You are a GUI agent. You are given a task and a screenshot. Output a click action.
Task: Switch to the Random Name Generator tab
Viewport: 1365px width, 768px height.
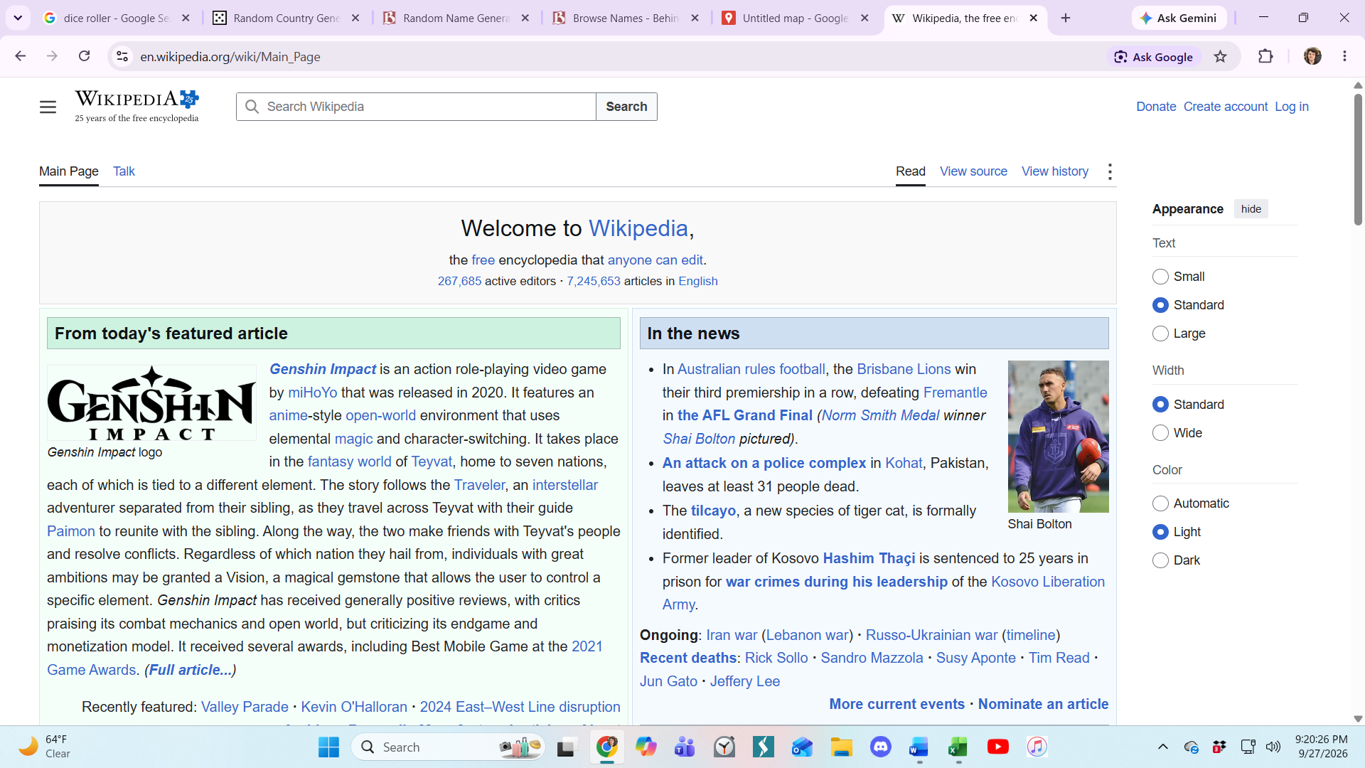click(456, 18)
